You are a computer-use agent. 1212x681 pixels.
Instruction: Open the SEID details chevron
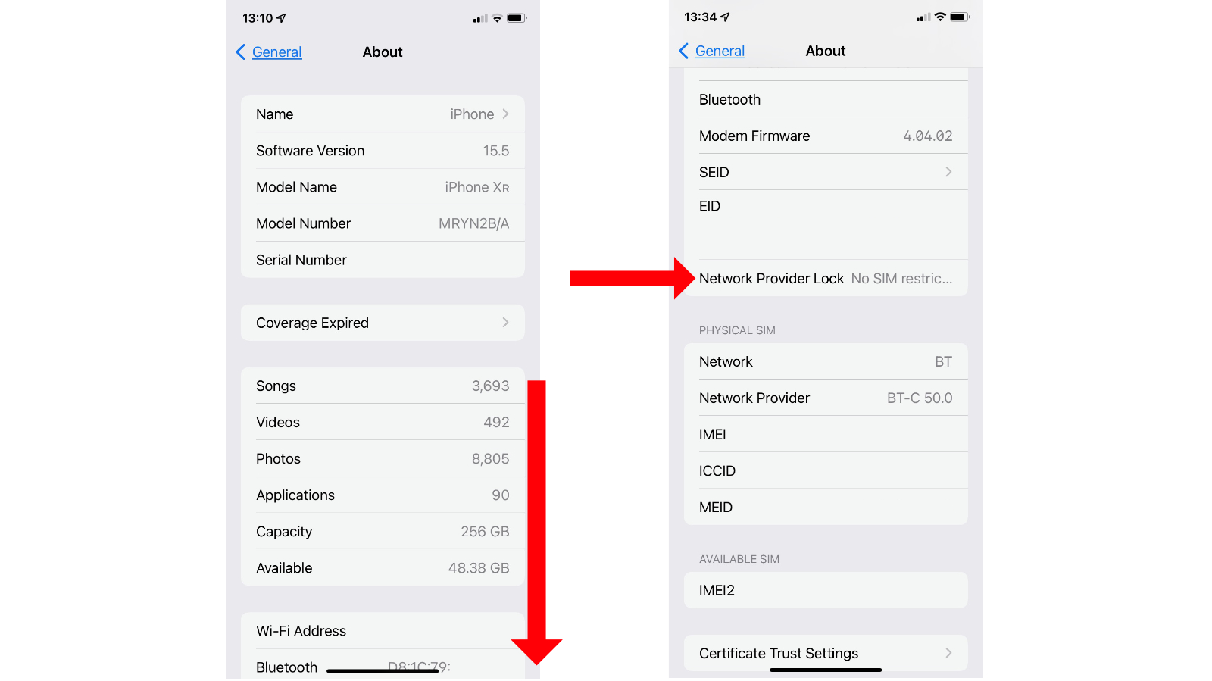(x=948, y=172)
